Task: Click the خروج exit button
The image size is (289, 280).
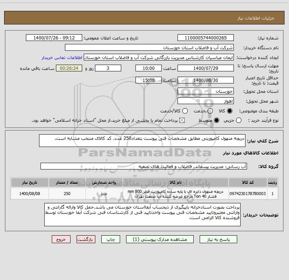Action: (61, 239)
